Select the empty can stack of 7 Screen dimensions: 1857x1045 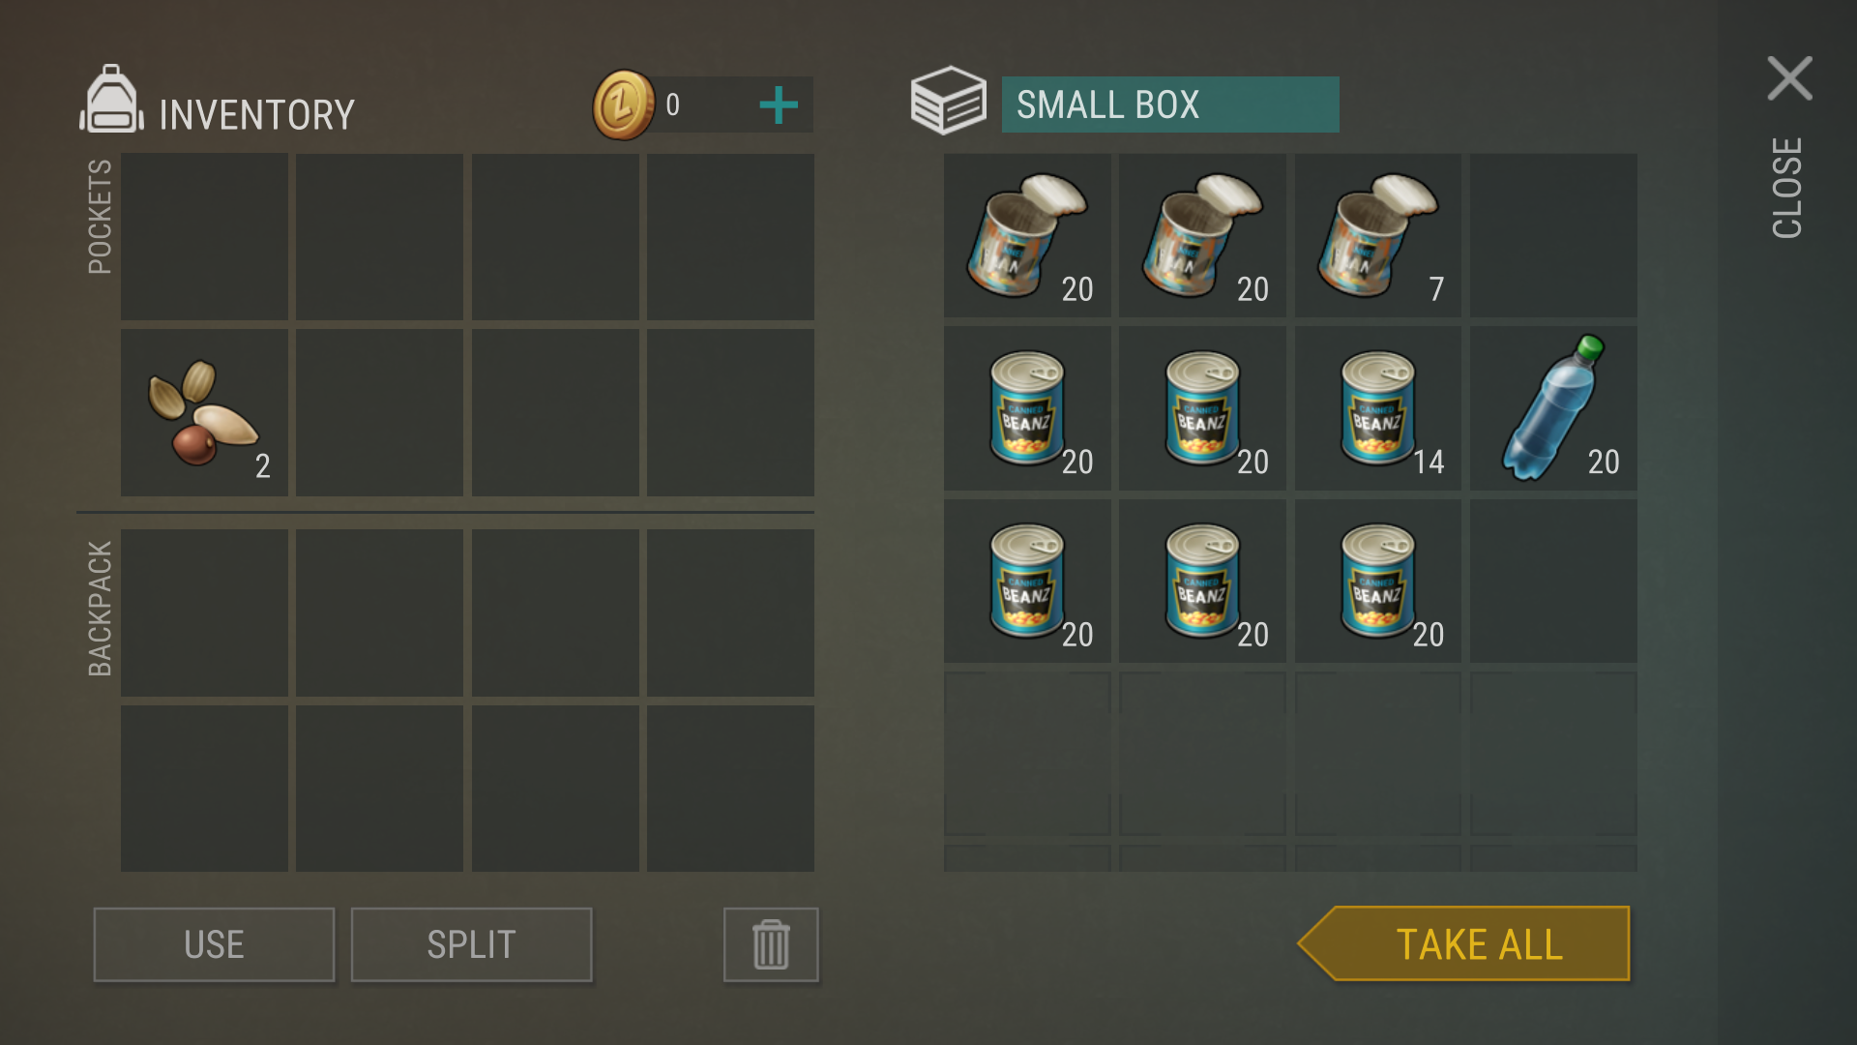click(x=1378, y=235)
